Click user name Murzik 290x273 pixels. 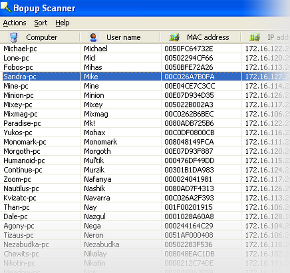(94, 170)
